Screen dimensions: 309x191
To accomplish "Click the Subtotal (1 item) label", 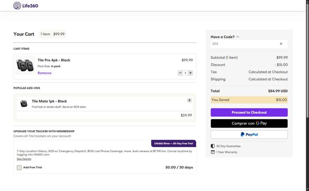I will [224, 57].
